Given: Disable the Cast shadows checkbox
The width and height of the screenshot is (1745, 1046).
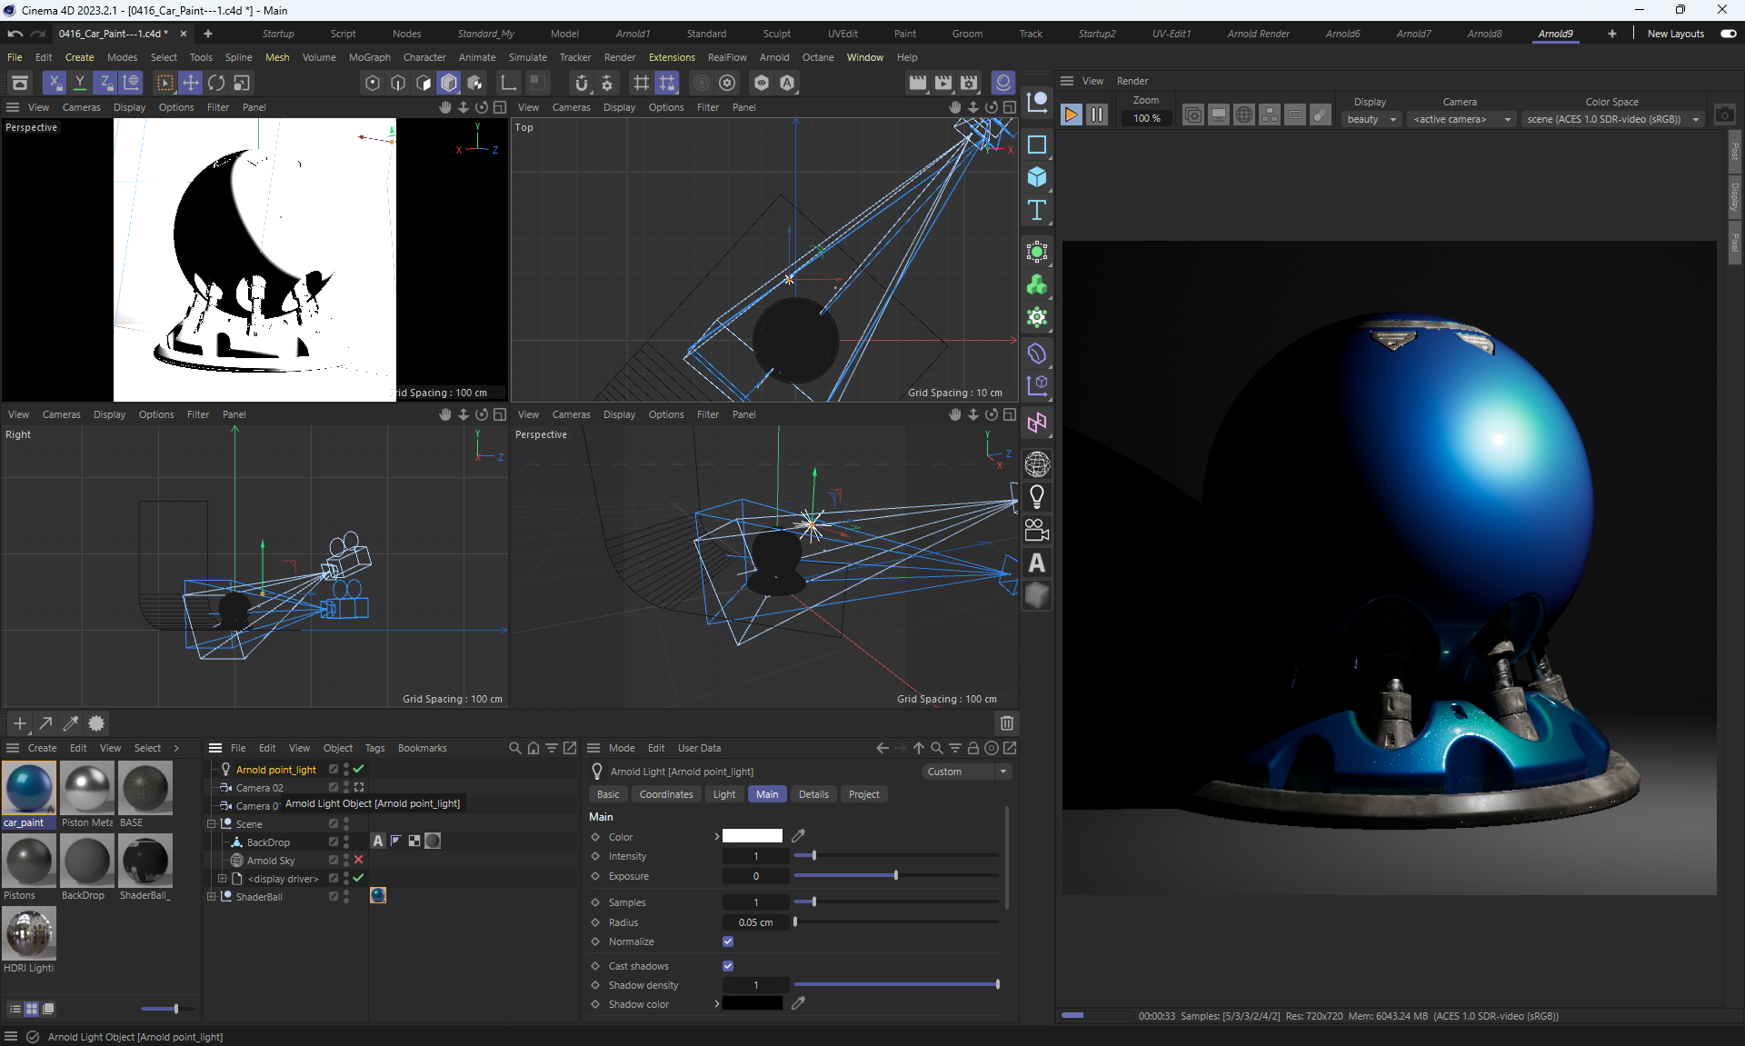Looking at the screenshot, I should point(728,966).
